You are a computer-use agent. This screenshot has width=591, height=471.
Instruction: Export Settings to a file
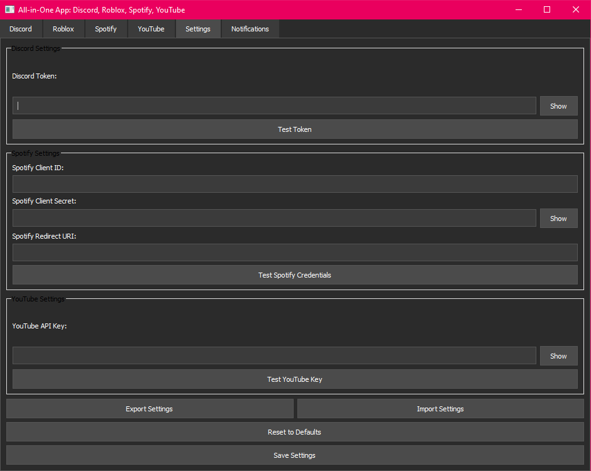click(x=150, y=409)
